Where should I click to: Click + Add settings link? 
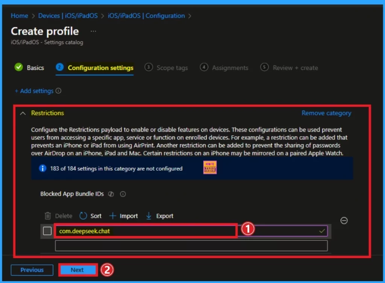(34, 91)
